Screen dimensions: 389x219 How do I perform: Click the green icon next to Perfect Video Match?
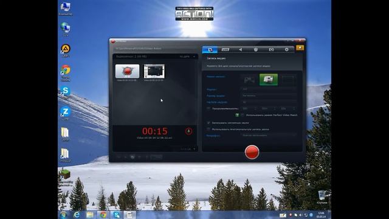pos(237,115)
